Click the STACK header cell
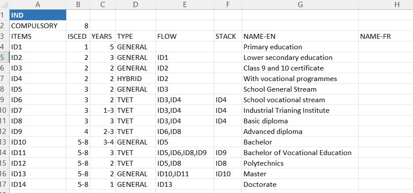This screenshot has height=193, width=413. pos(228,36)
